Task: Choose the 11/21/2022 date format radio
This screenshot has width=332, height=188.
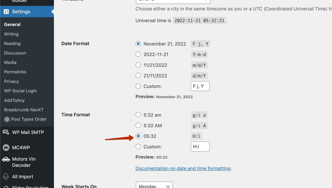Action: pyautogui.click(x=138, y=65)
